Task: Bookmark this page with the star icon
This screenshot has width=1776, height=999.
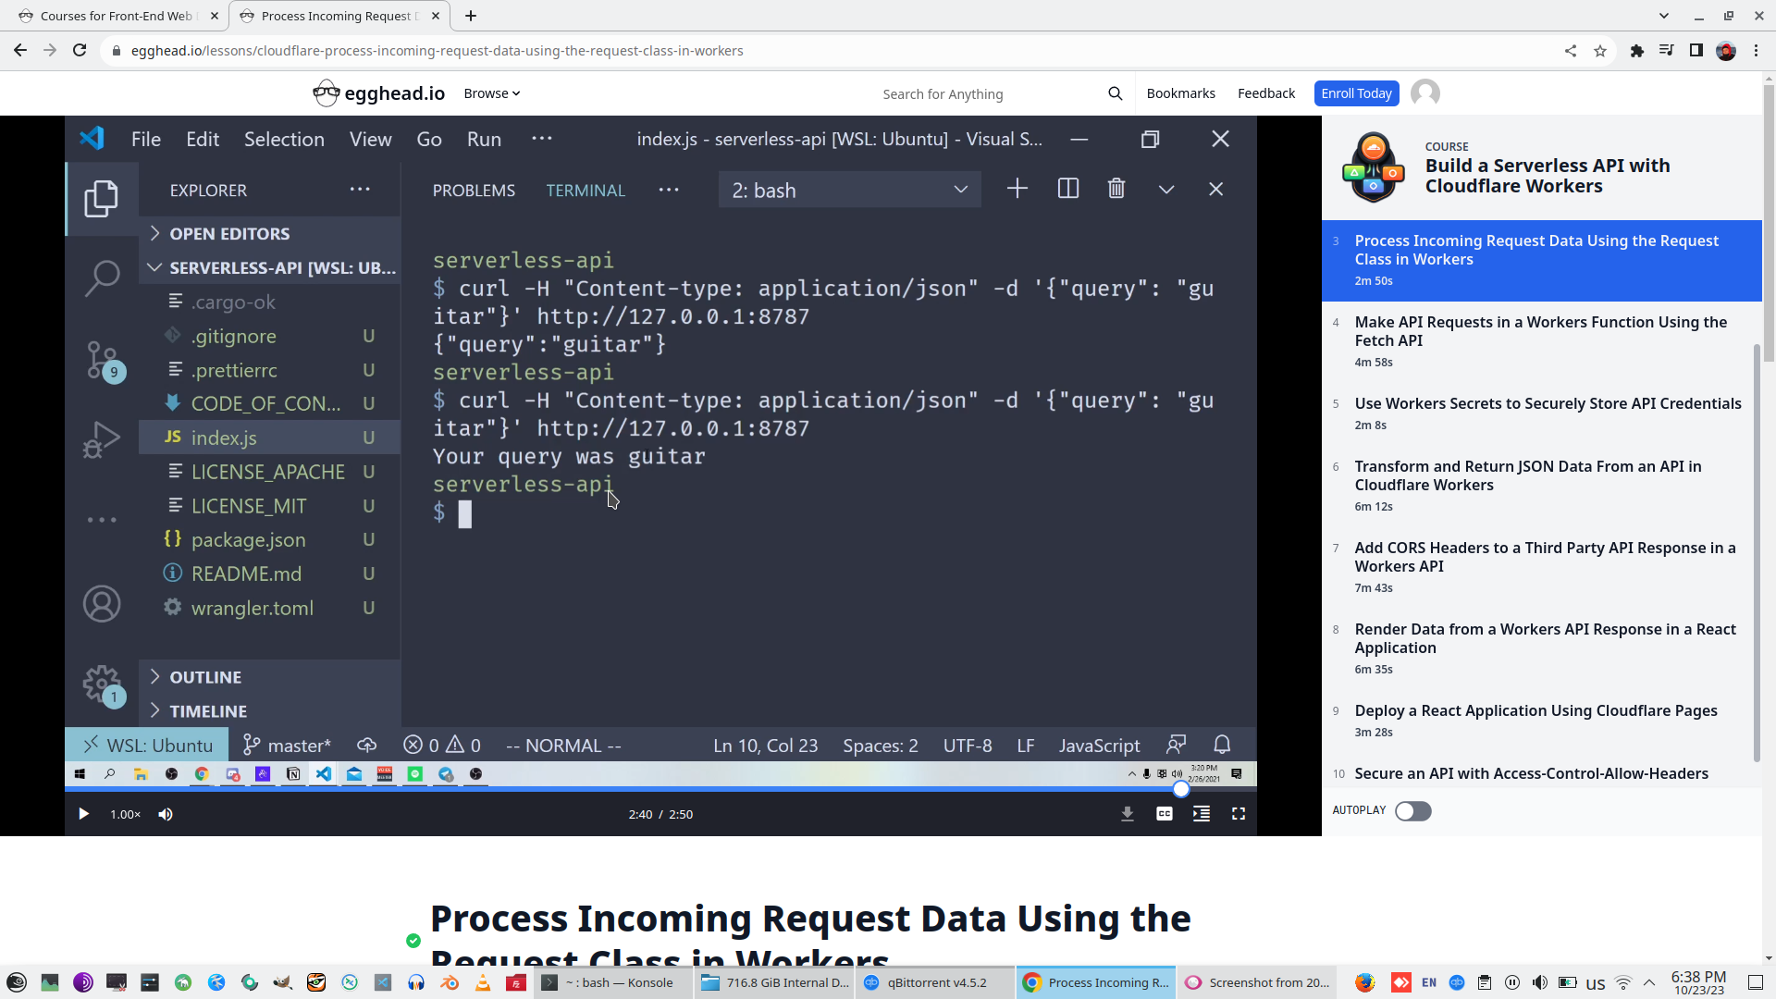Action: click(x=1600, y=51)
